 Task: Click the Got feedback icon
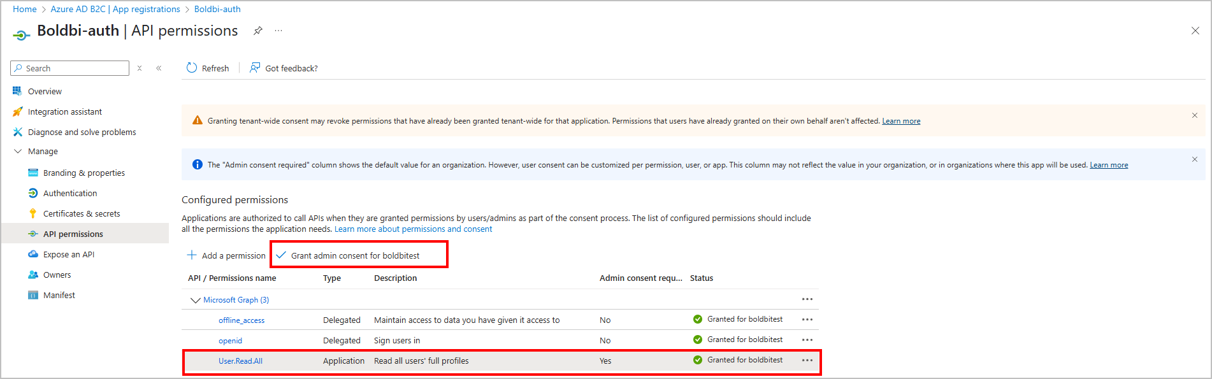(255, 68)
